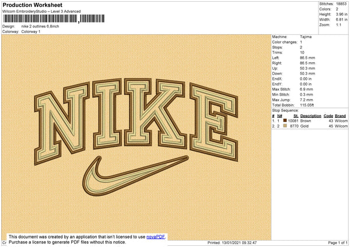
Task: Click 'Wilcom EmbroideryStudio – Level 3 Advanced' text
Action: pos(41,12)
